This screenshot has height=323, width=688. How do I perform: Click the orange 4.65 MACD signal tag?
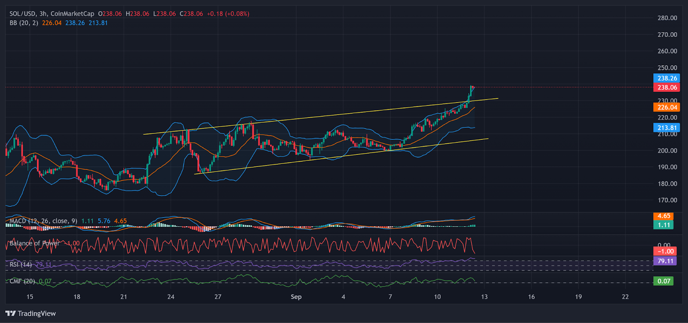pos(663,216)
